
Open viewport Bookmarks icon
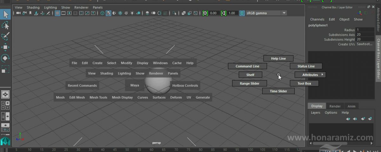coord(30,13)
